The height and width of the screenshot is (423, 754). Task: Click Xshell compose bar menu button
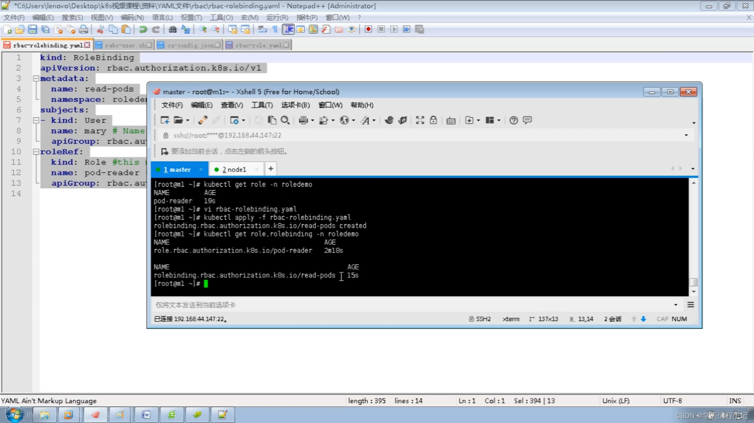coord(691,305)
